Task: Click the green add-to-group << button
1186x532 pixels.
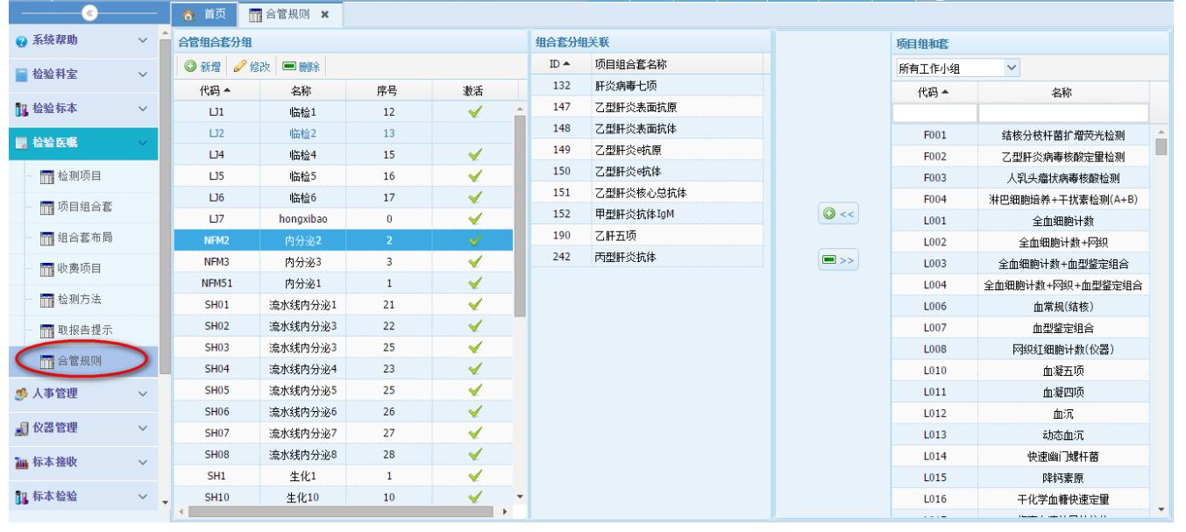Action: [836, 215]
